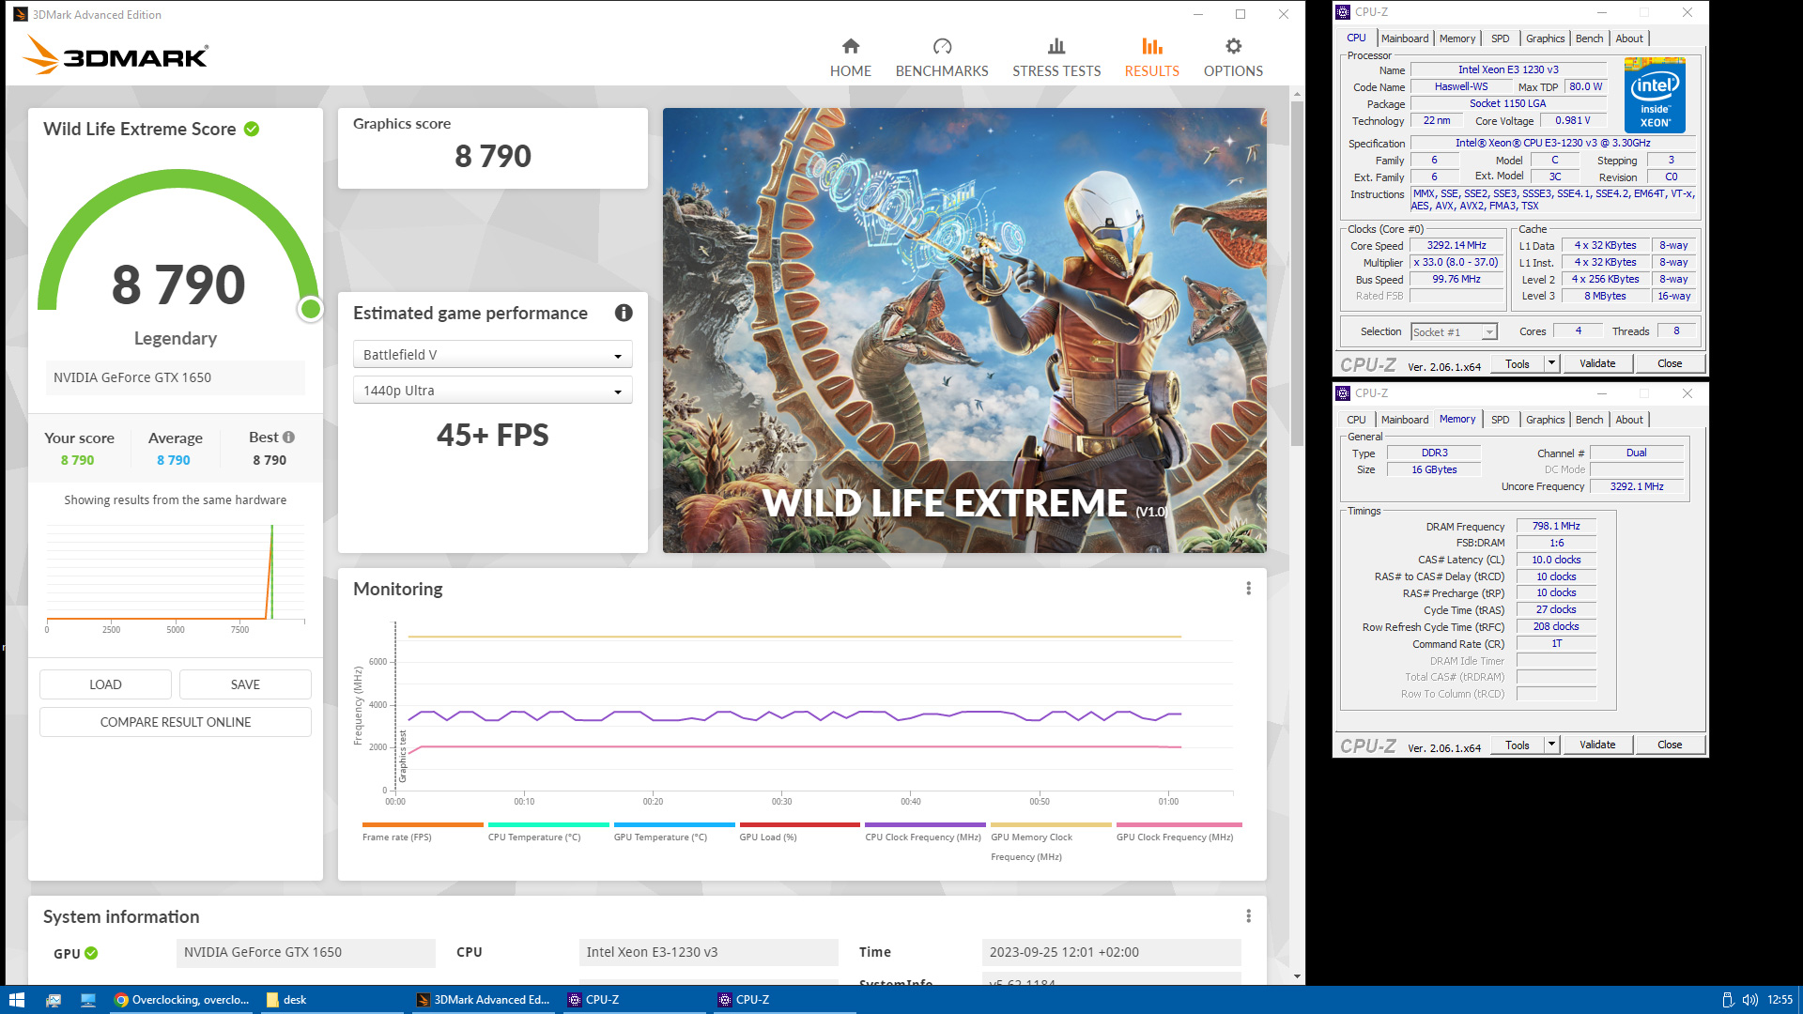Open the second taskbar pinned app icon
This screenshot has width=1803, height=1014.
54,1000
